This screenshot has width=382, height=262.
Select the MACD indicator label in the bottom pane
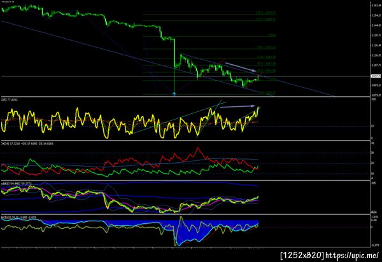point(18,217)
